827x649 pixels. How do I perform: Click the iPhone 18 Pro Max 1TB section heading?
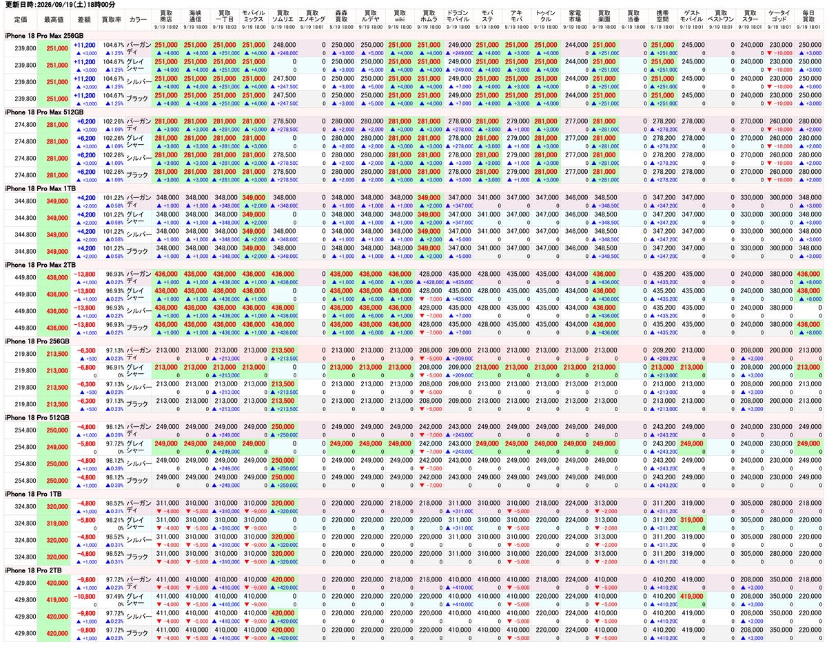(x=41, y=188)
